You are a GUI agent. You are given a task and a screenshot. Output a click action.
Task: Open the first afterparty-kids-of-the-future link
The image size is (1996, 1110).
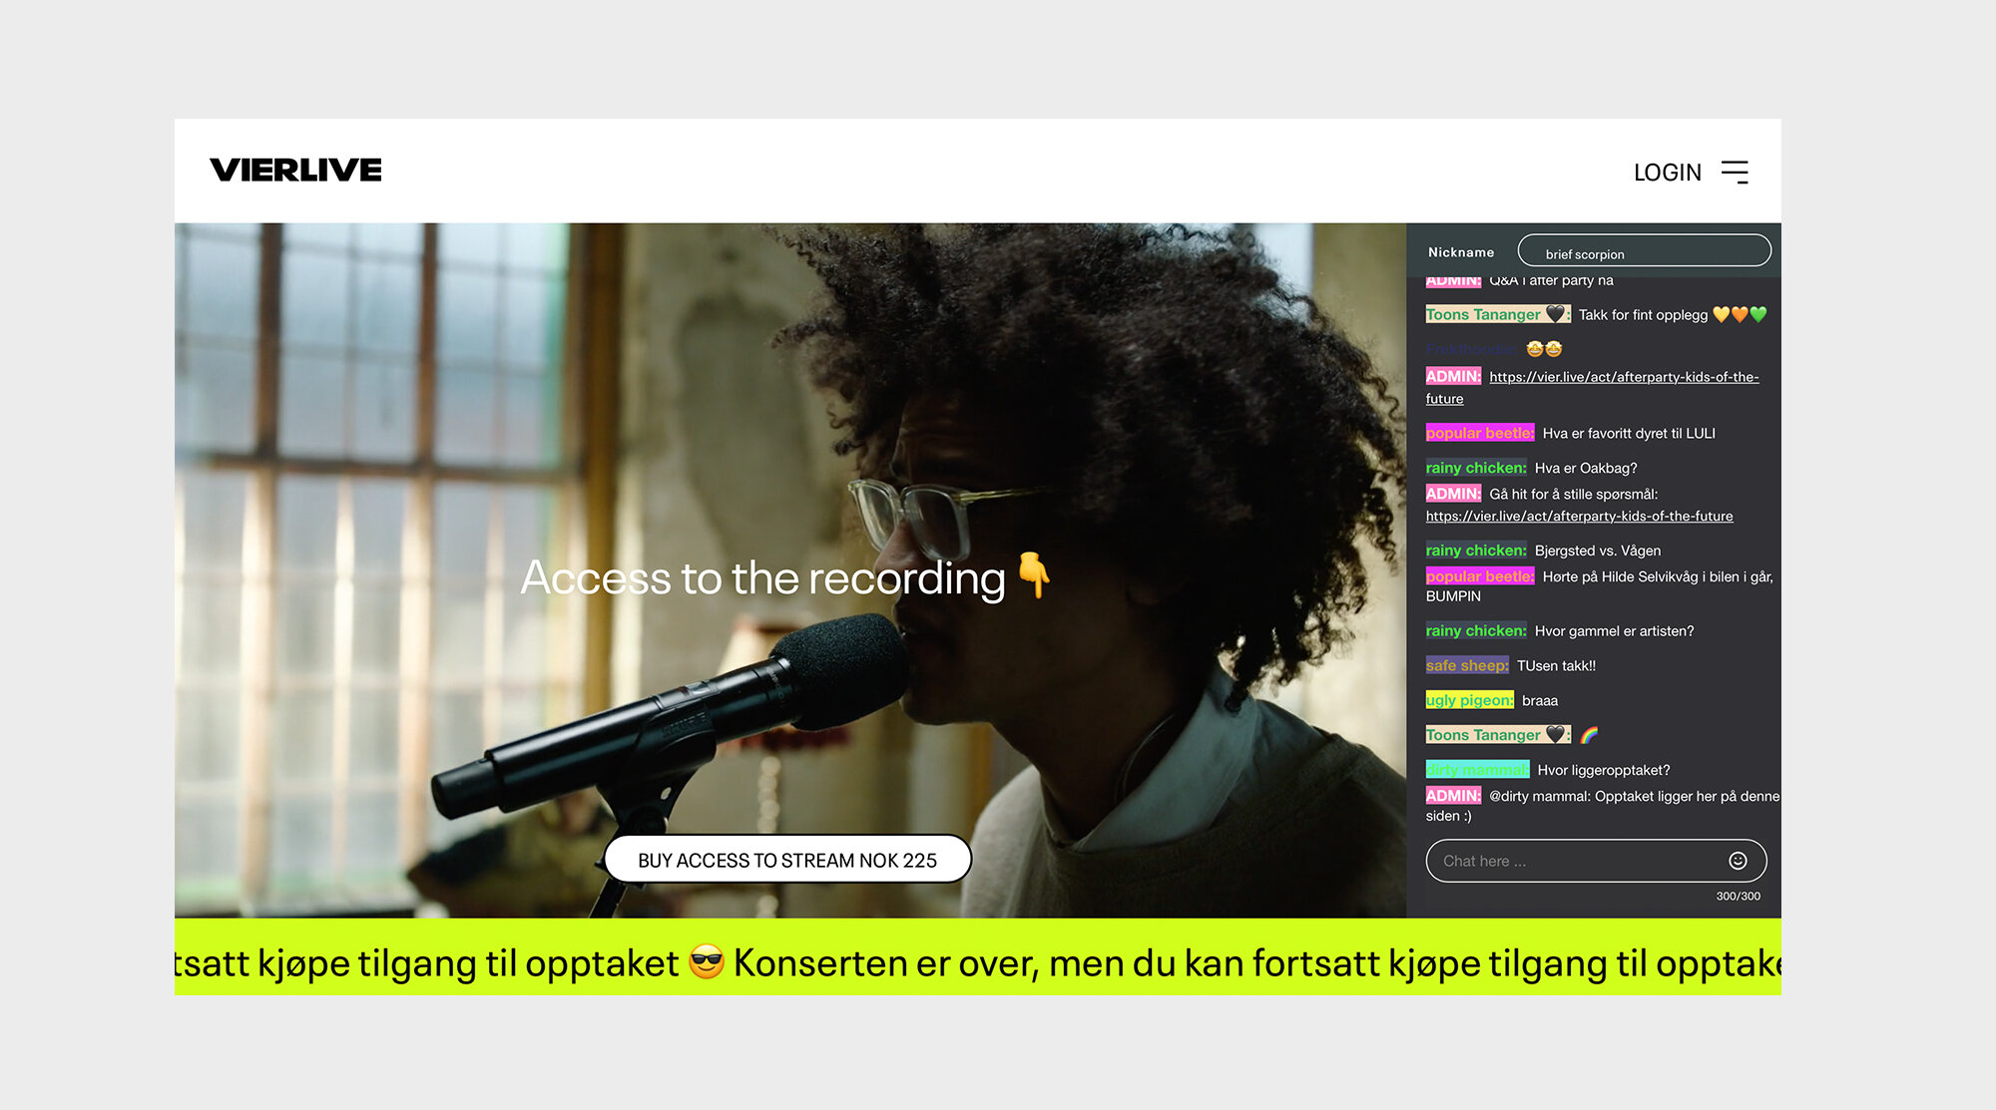click(1623, 377)
